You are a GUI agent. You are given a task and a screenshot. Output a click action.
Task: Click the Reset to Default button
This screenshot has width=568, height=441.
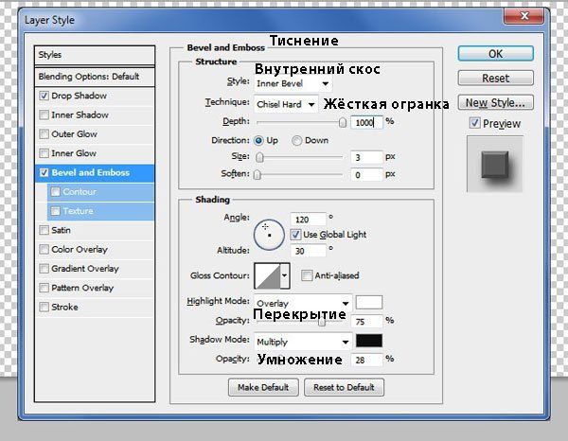click(x=344, y=387)
